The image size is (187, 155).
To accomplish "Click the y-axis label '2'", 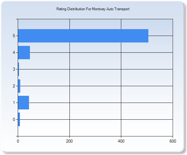I will click(x=14, y=86).
